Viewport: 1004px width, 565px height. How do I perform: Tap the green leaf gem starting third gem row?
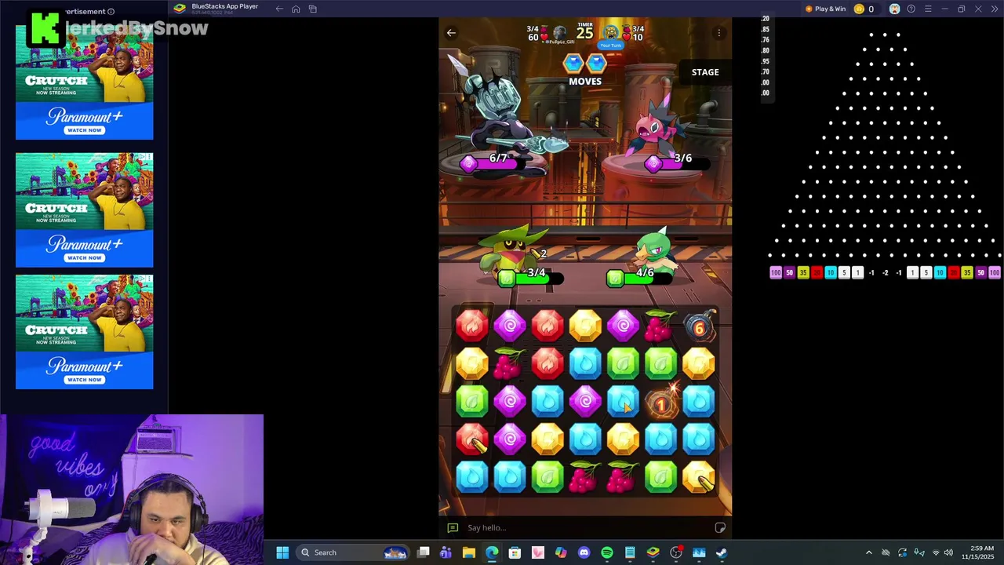tap(472, 402)
